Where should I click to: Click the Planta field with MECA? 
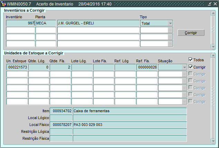pos(46,23)
